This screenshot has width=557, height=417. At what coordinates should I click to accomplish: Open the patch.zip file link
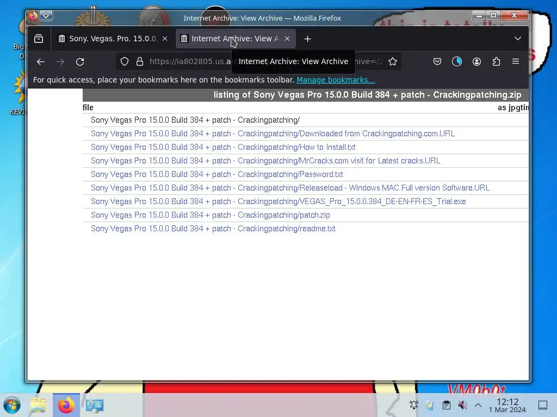tap(211, 215)
